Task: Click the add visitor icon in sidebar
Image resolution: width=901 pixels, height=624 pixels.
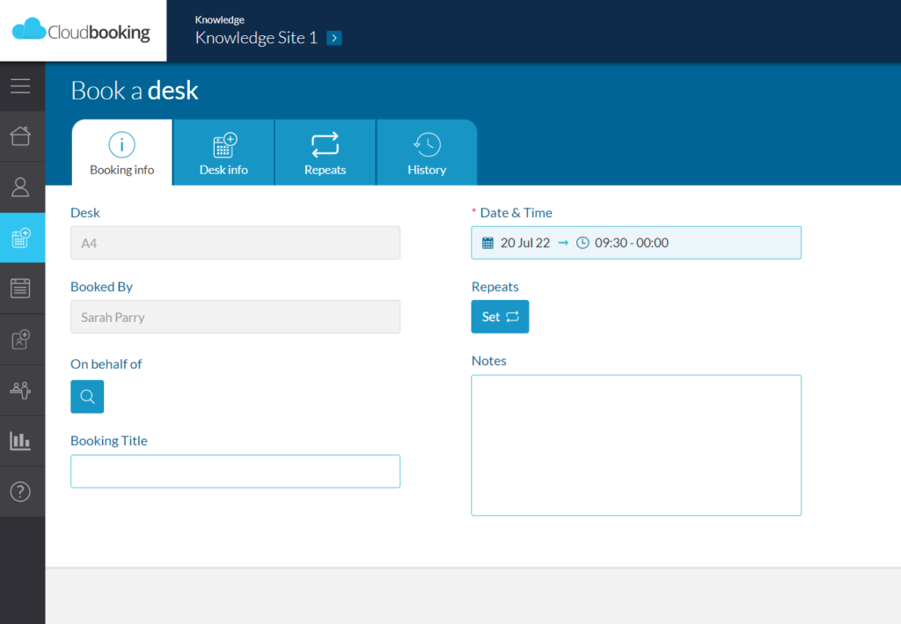Action: 20,339
